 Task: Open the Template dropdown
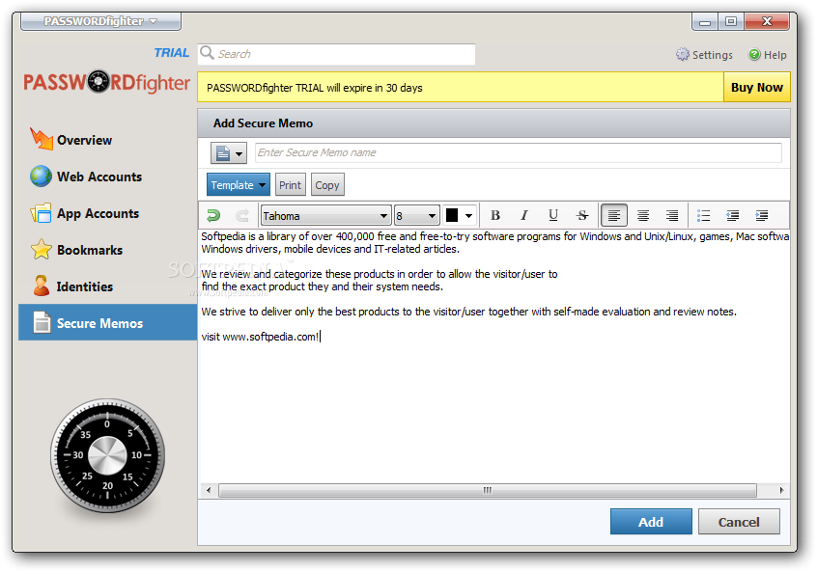click(239, 185)
